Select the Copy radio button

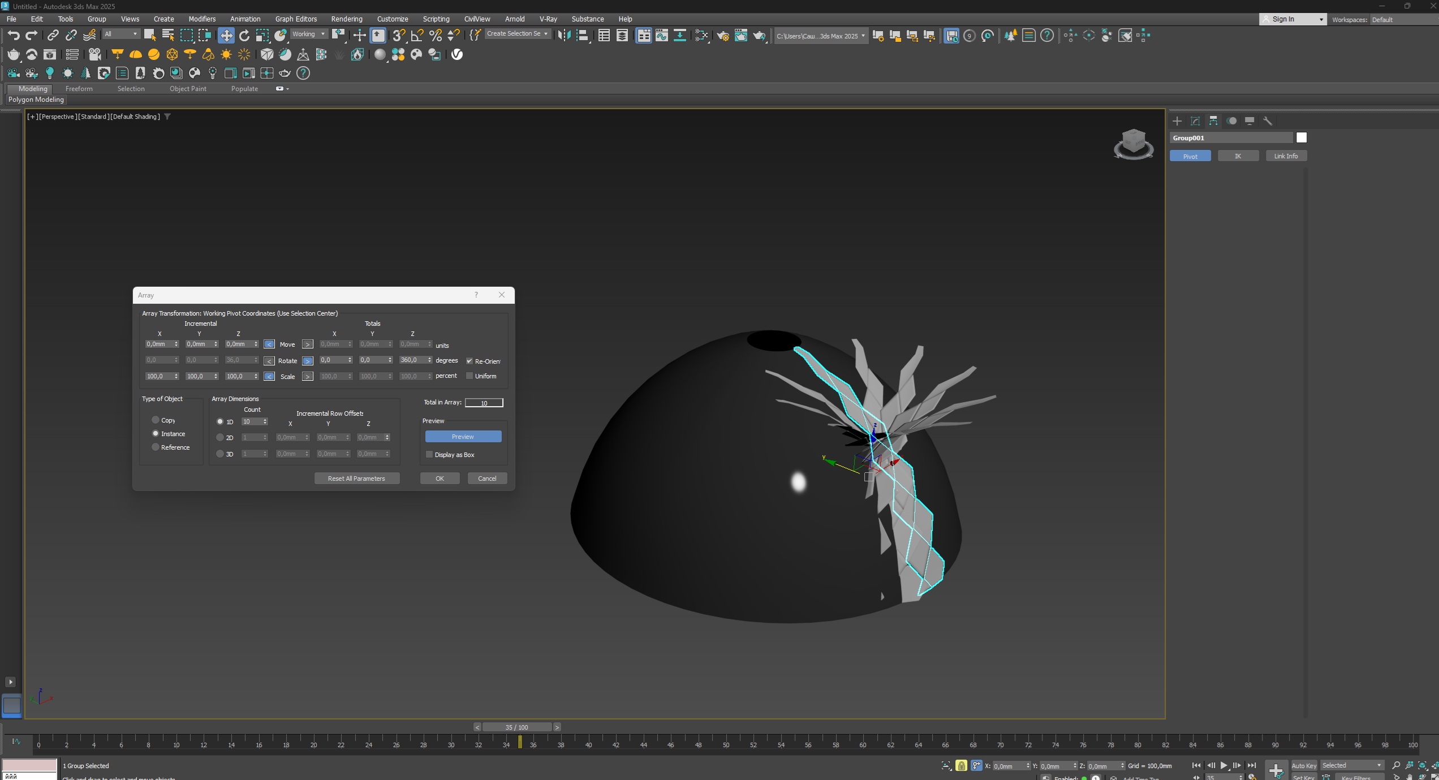[x=156, y=420]
